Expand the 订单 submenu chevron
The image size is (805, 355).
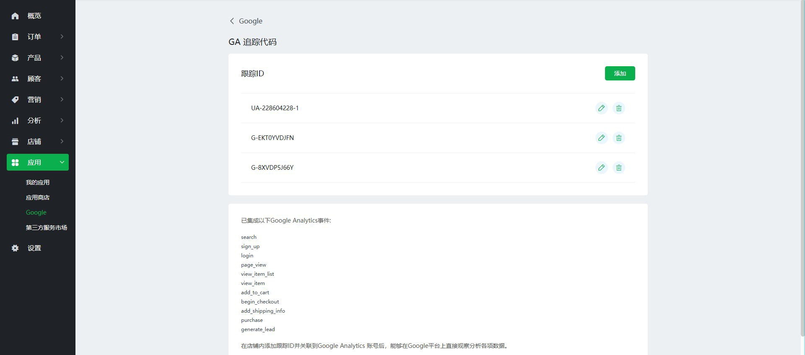coord(62,37)
